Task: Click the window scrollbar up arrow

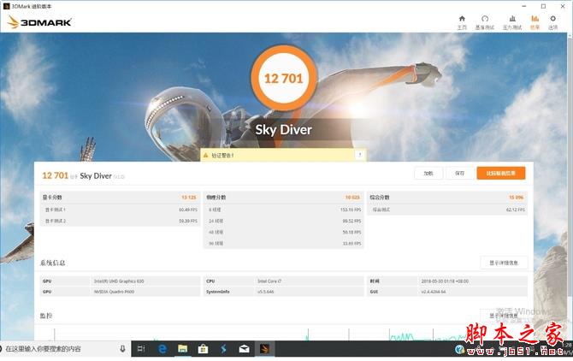Action: pyautogui.click(x=570, y=35)
